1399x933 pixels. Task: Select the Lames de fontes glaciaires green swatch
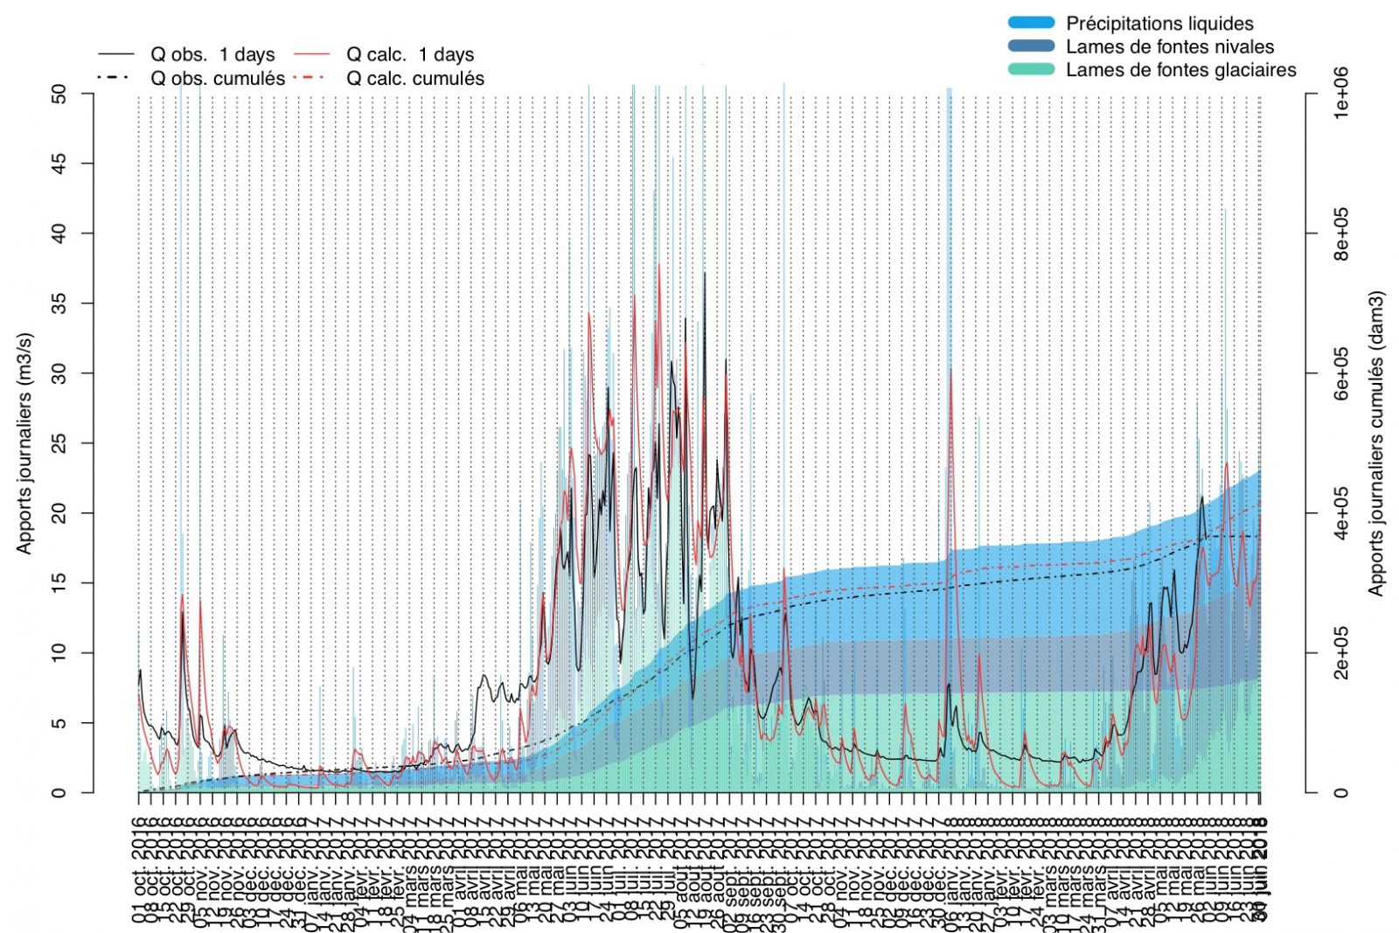click(x=1031, y=69)
